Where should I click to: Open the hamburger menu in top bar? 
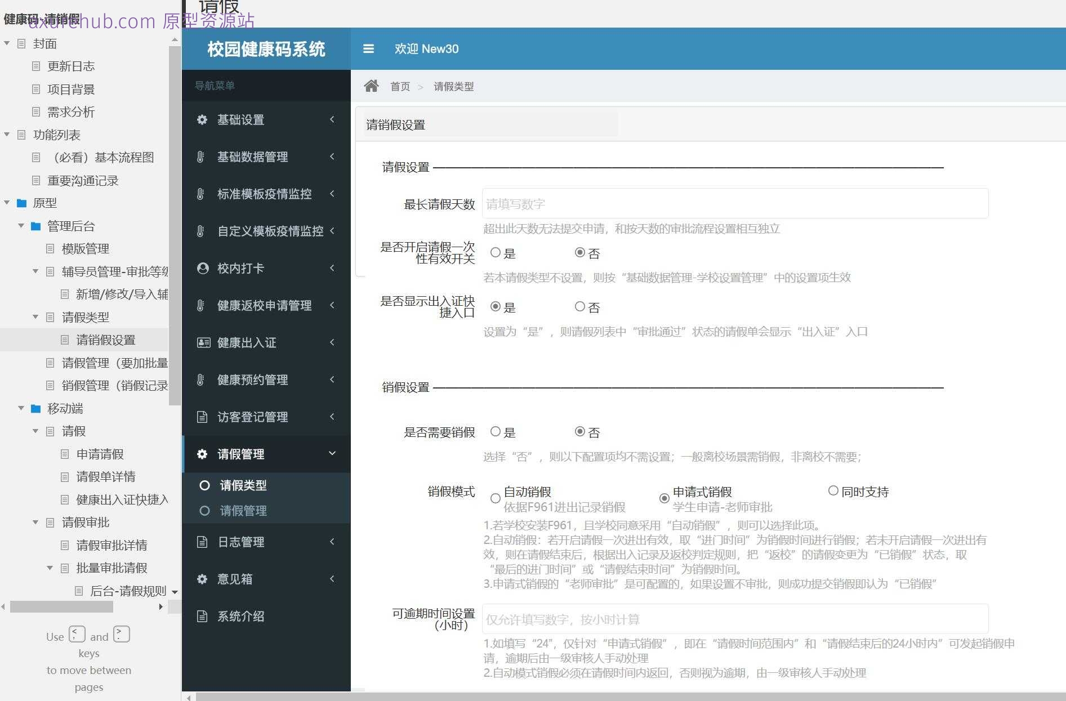coord(369,49)
